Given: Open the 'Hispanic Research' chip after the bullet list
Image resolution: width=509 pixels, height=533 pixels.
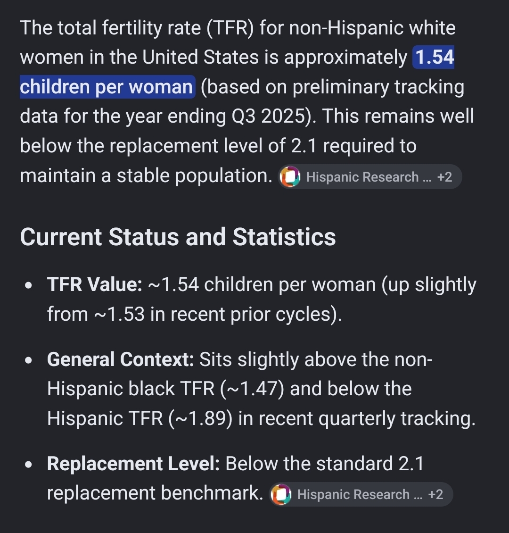Looking at the screenshot, I should click(361, 494).
